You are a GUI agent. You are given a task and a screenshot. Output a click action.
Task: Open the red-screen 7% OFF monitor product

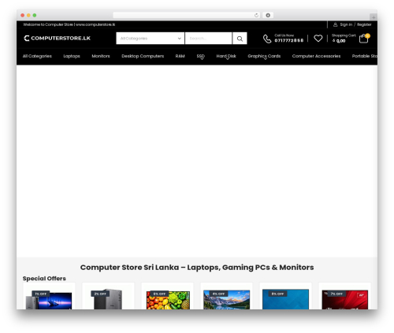[344, 296]
